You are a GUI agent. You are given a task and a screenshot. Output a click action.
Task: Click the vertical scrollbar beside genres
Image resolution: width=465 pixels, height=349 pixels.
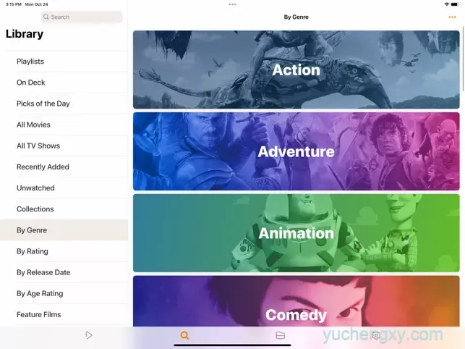[464, 59]
